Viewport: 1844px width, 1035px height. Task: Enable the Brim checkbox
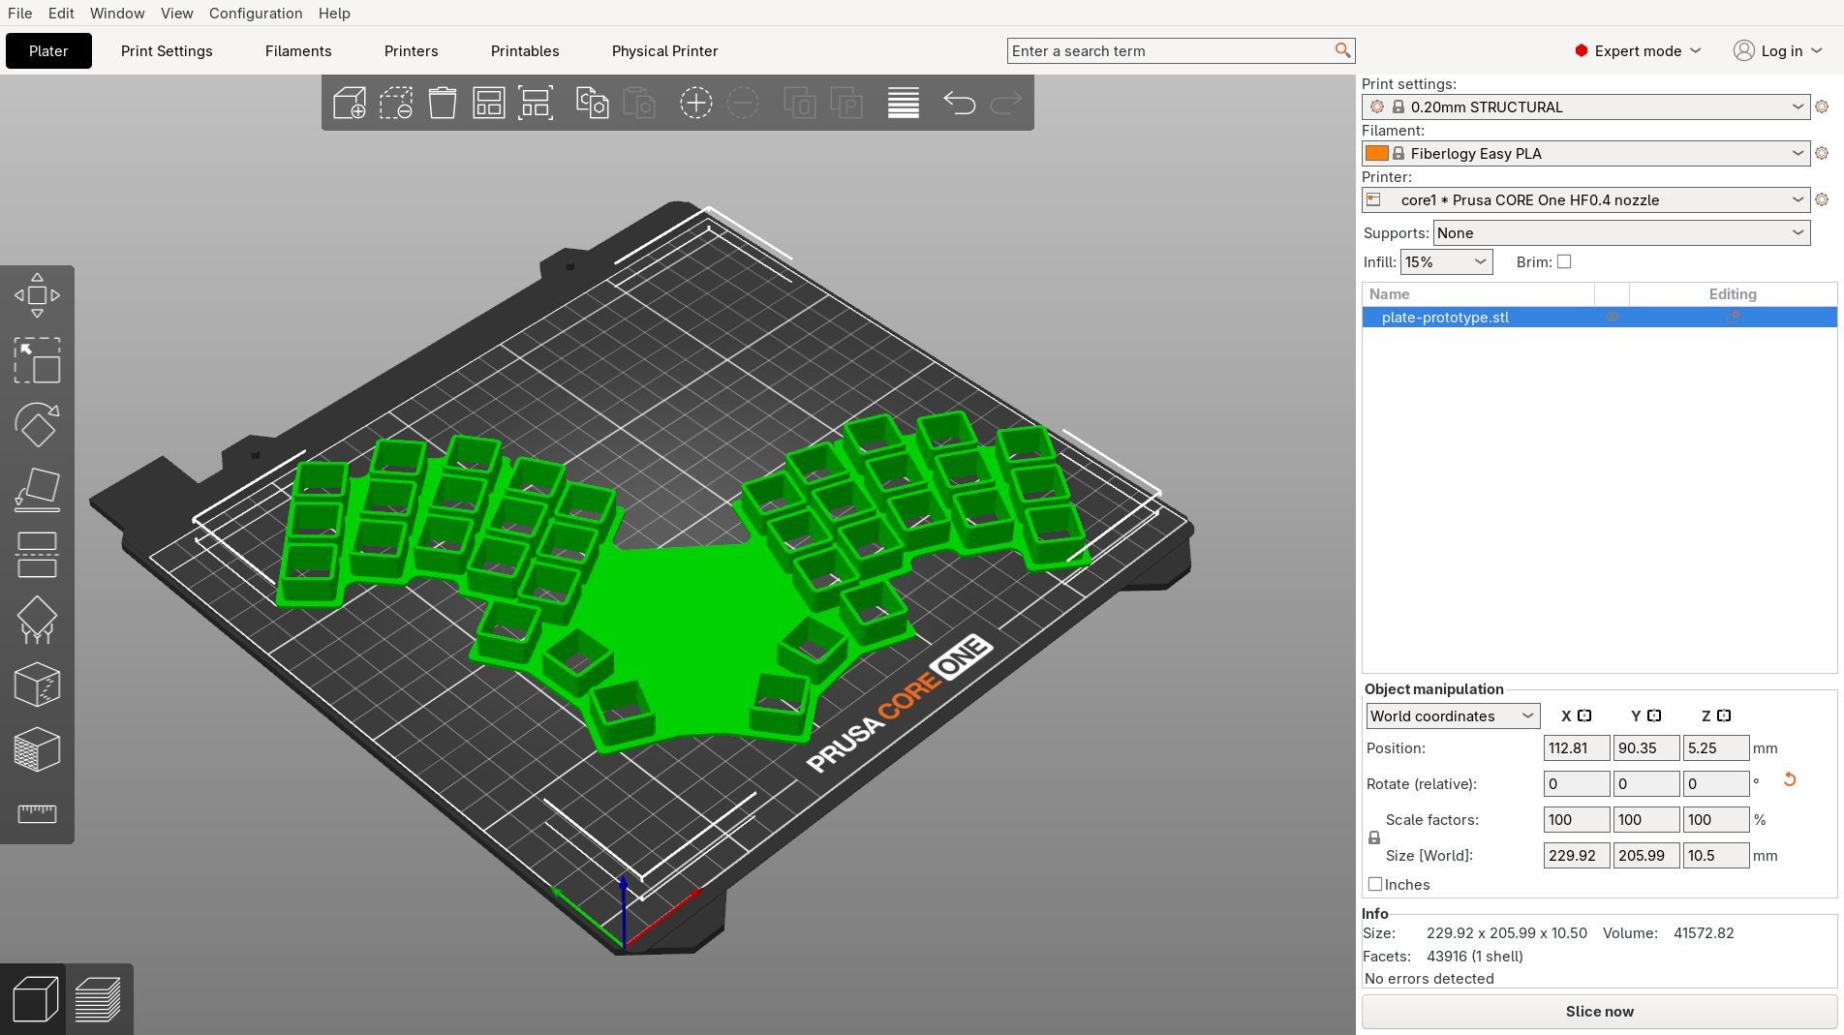pos(1564,261)
